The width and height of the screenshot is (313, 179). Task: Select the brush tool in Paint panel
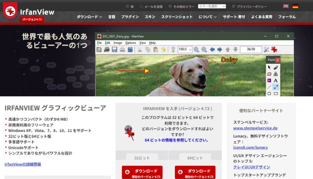point(276,67)
